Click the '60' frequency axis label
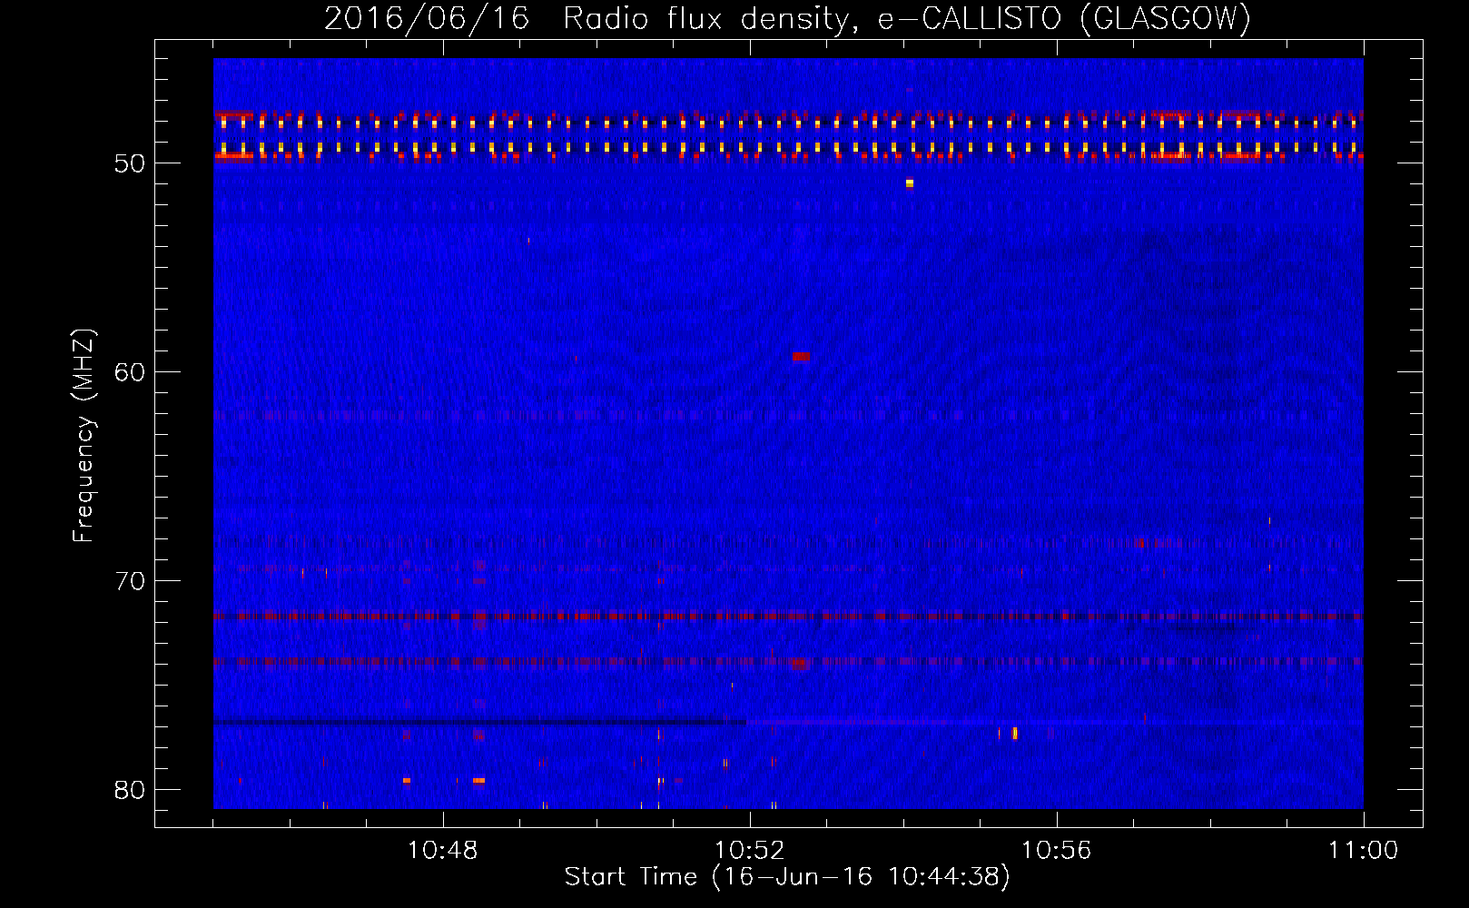 point(130,372)
